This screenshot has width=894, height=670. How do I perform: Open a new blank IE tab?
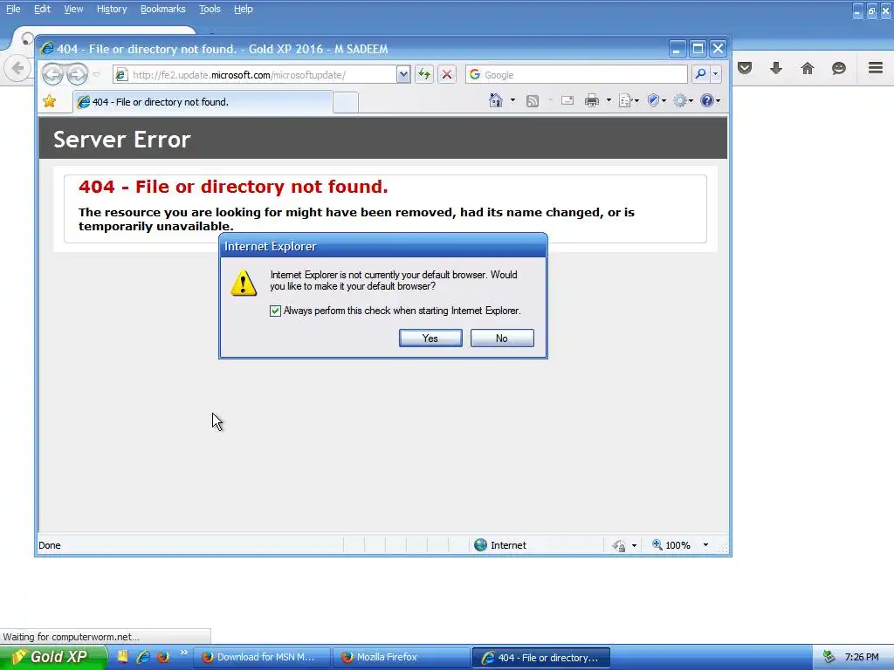coord(346,103)
